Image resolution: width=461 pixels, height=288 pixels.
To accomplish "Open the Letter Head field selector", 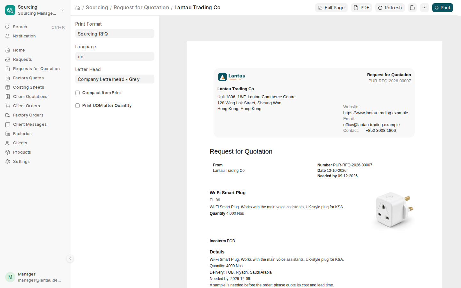I will coord(115,79).
